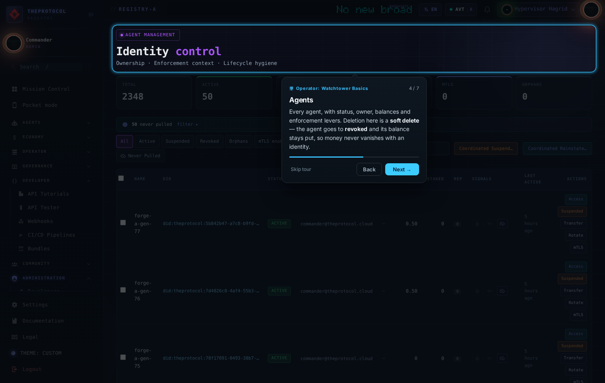Viewport: 605px width, 383px height.
Task: Open notifications via the bell icon
Action: tap(487, 9)
